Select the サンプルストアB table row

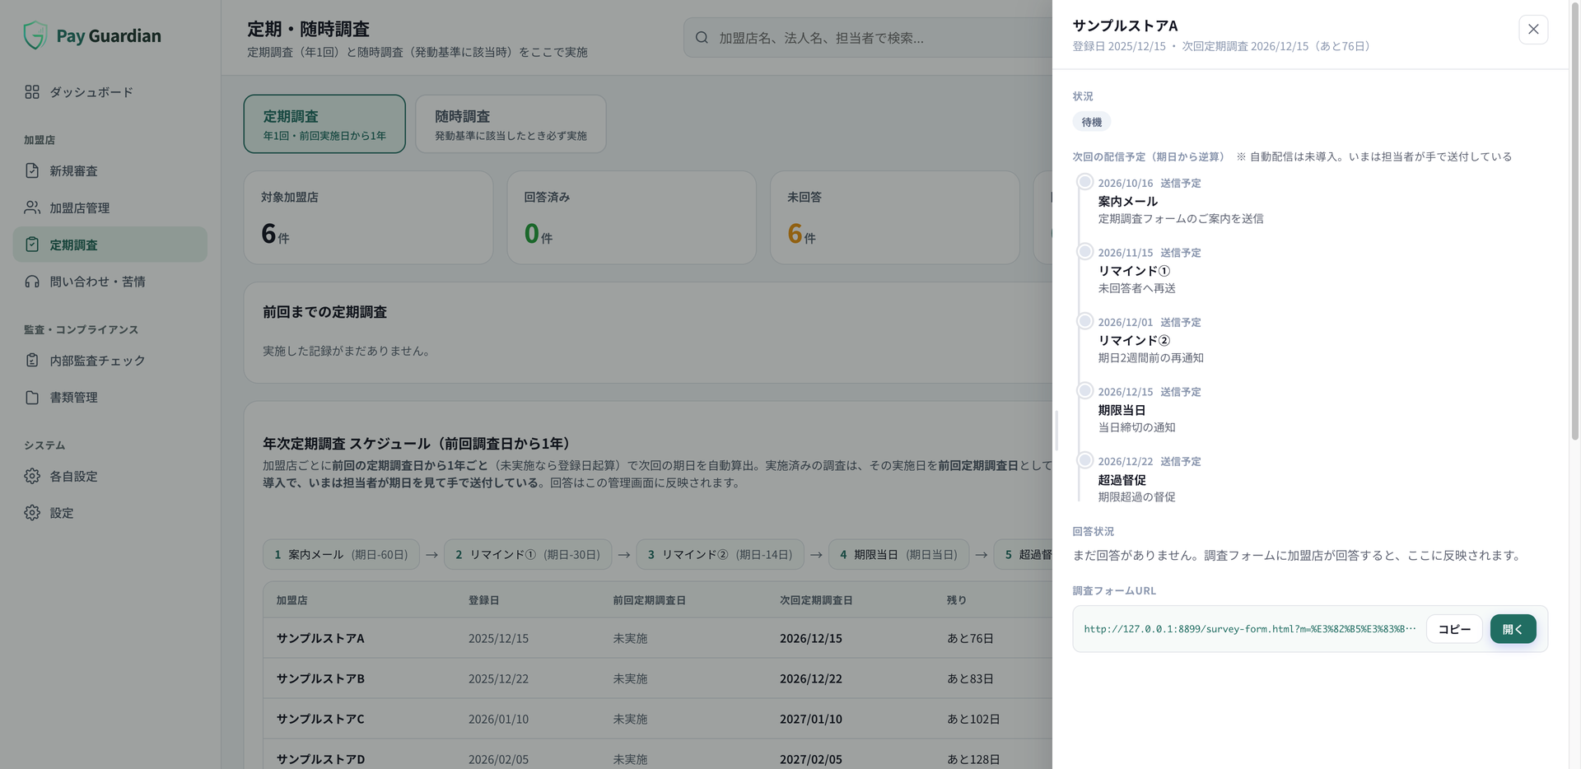coord(657,678)
